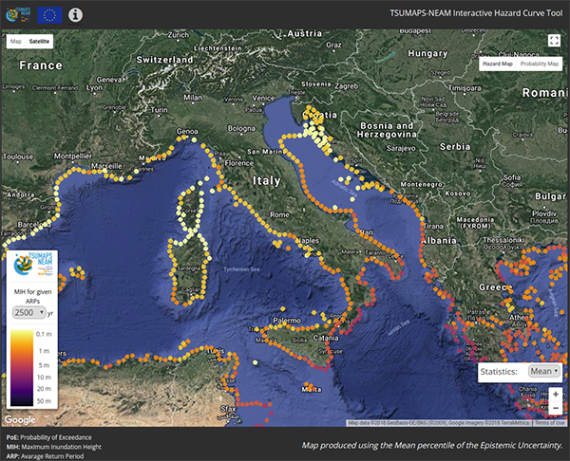Screen dimensions: 570x461
Task: Switch the base layer to Map
Action: tap(15, 42)
